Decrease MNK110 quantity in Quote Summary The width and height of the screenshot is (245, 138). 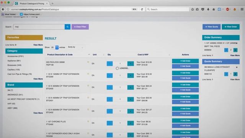[x=226, y=74]
